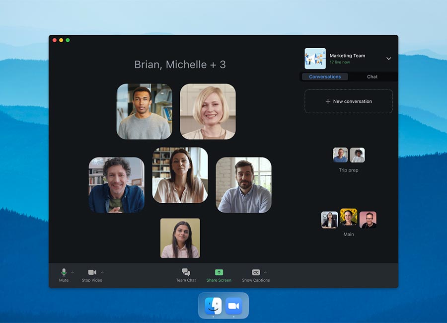Viewport: 447px width, 323px height.
Task: Mute the microphone
Action: pyautogui.click(x=64, y=272)
